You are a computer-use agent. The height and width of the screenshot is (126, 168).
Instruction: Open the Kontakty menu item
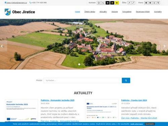click(x=158, y=12)
